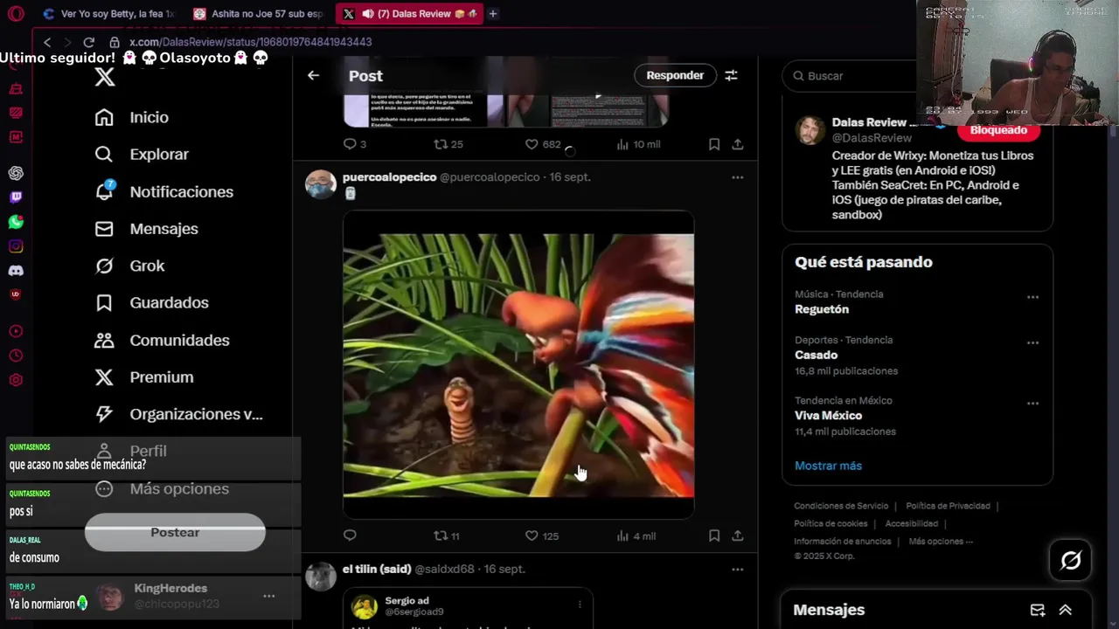This screenshot has height=629, width=1119.
Task: Open the ChatGPT sidebar icon in Opera
Action: [16, 173]
